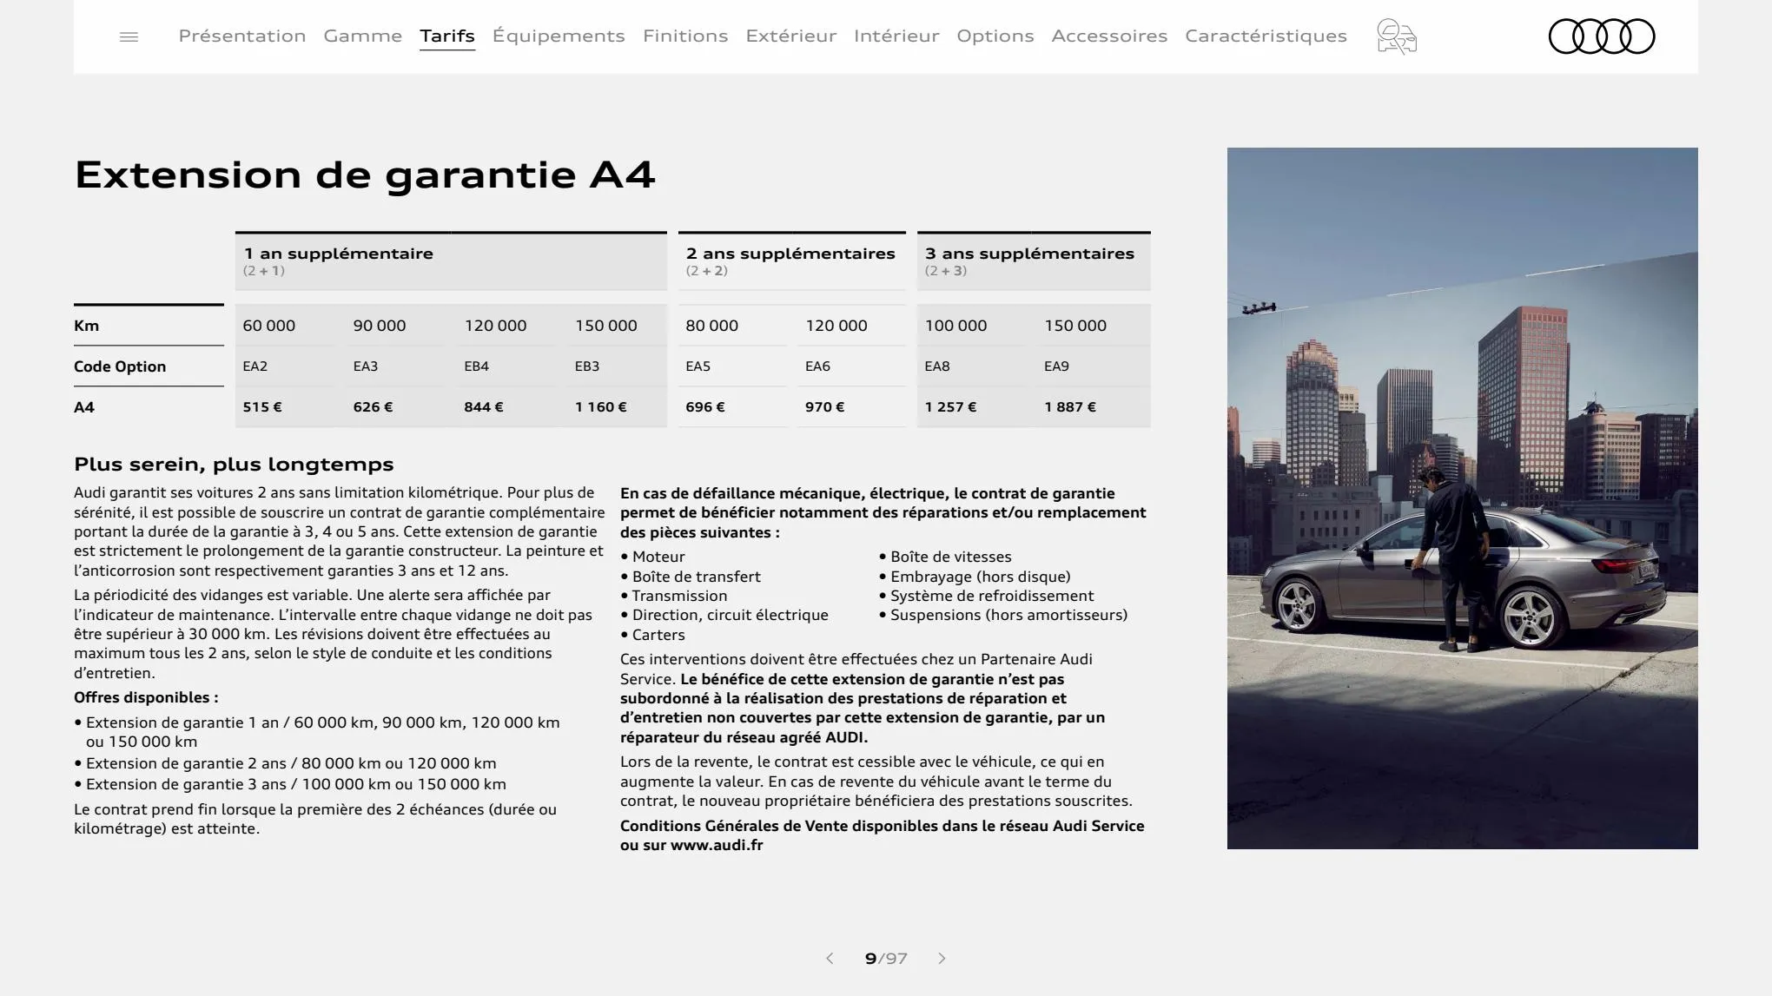Open the Caractéristiques tab
Viewport: 1772px width, 996px height.
point(1266,36)
